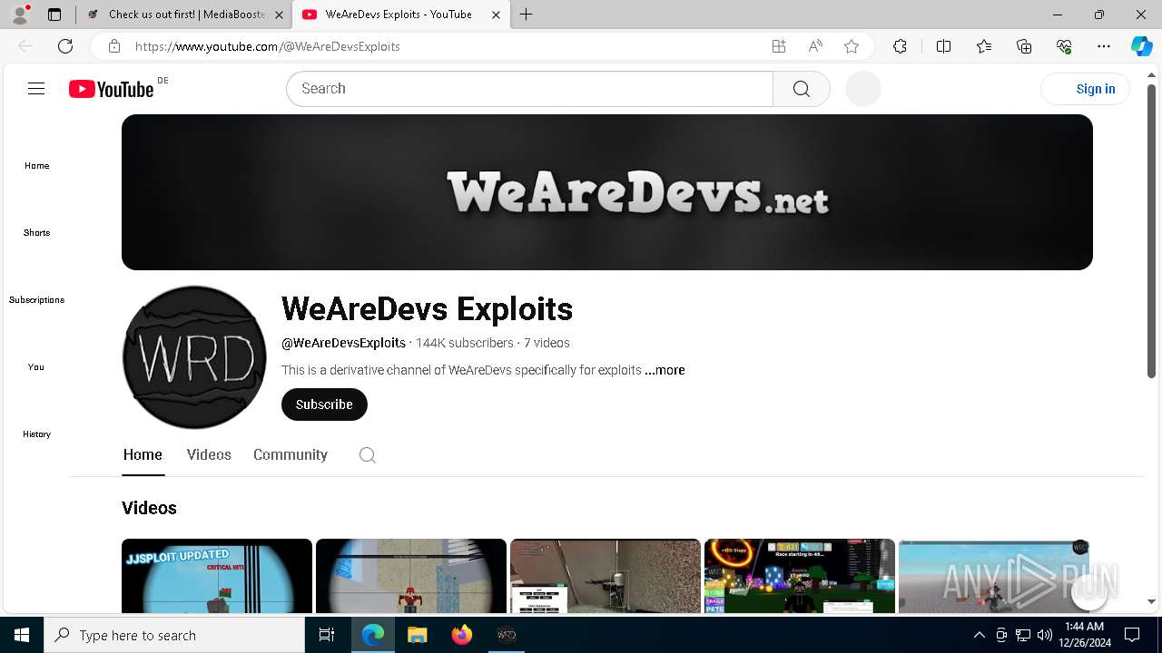Select the WeAreDevs Exploits - YouTube tab
Image resolution: width=1162 pixels, height=653 pixels.
click(399, 15)
